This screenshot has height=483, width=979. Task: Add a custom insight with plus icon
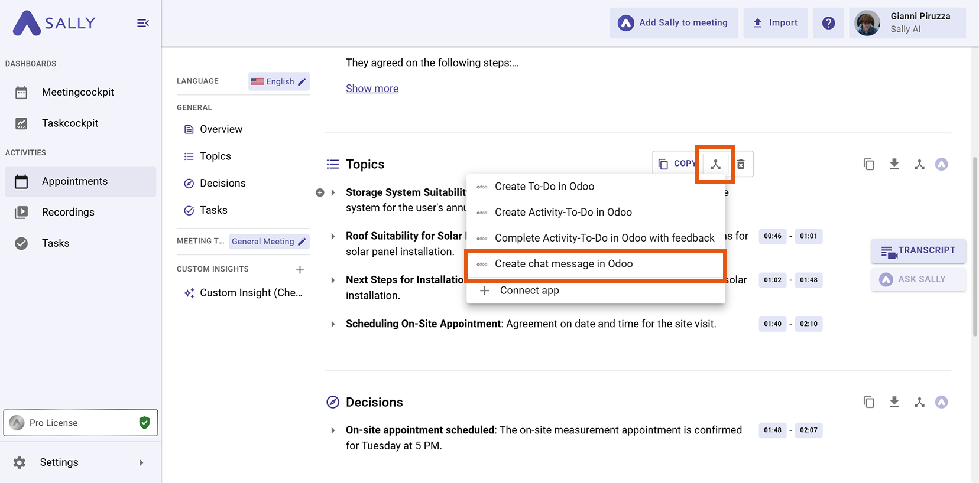click(x=300, y=269)
